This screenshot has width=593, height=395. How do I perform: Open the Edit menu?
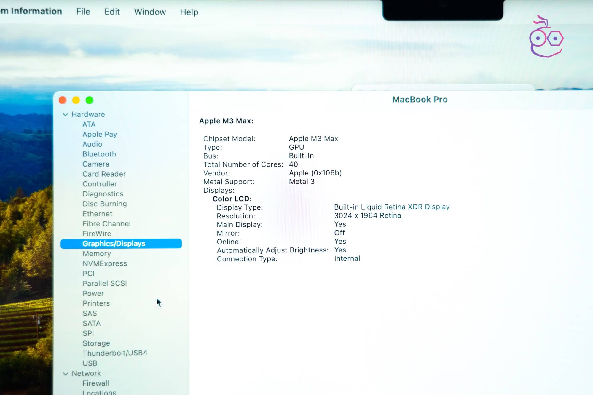pyautogui.click(x=112, y=12)
